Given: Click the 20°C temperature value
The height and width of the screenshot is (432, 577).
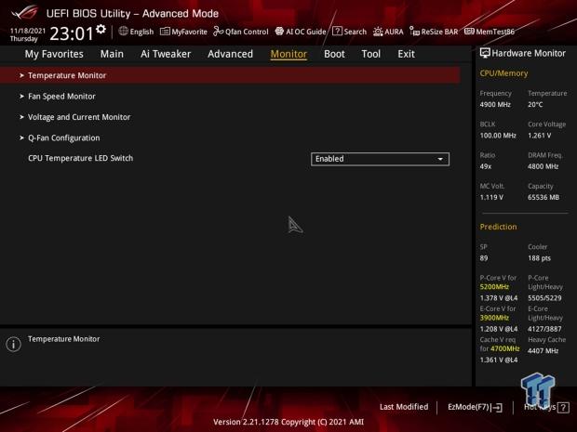Looking at the screenshot, I should click(x=535, y=105).
